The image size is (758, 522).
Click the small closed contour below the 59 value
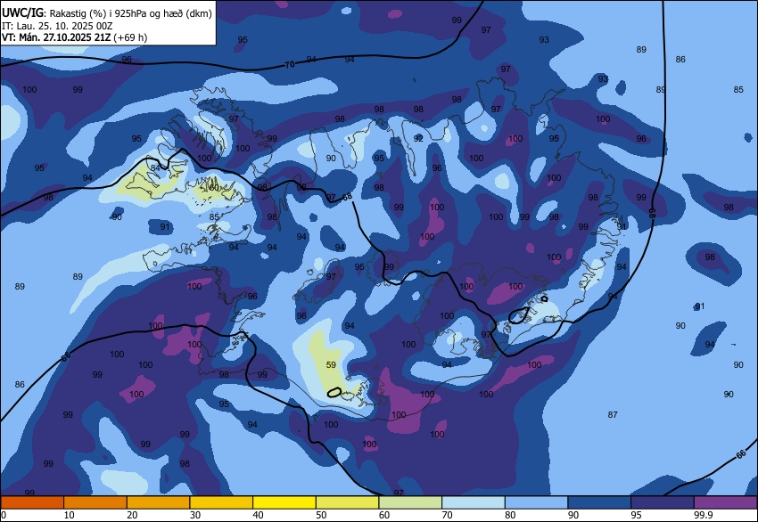pos(334,392)
